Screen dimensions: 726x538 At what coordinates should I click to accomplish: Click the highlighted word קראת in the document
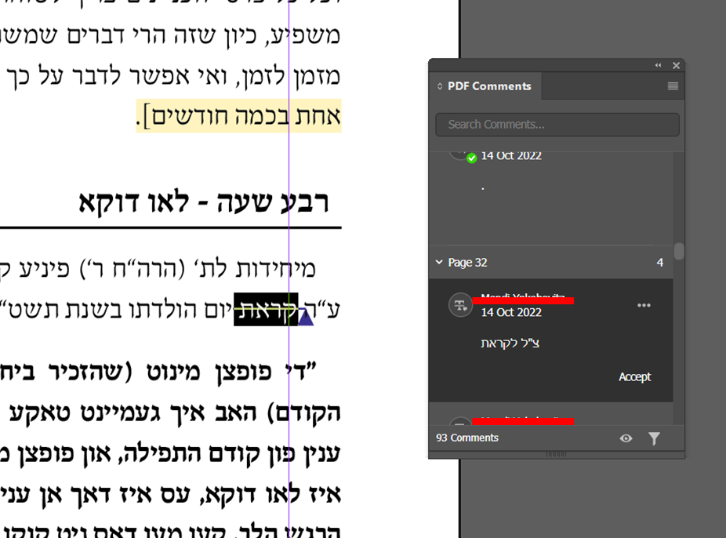pyautogui.click(x=266, y=309)
